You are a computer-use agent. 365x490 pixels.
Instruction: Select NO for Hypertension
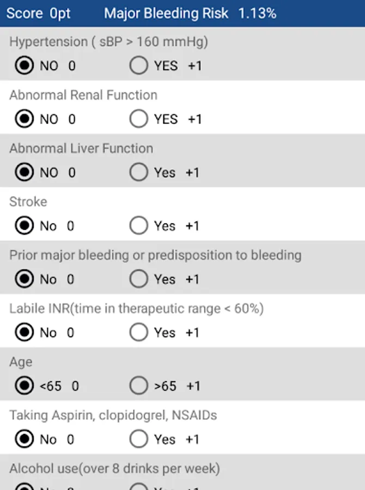(24, 66)
